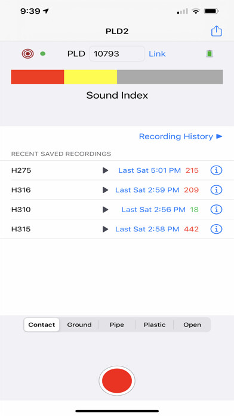Screen dimensions: 234x416
Task: Play the H315 recording
Action: 106,230
